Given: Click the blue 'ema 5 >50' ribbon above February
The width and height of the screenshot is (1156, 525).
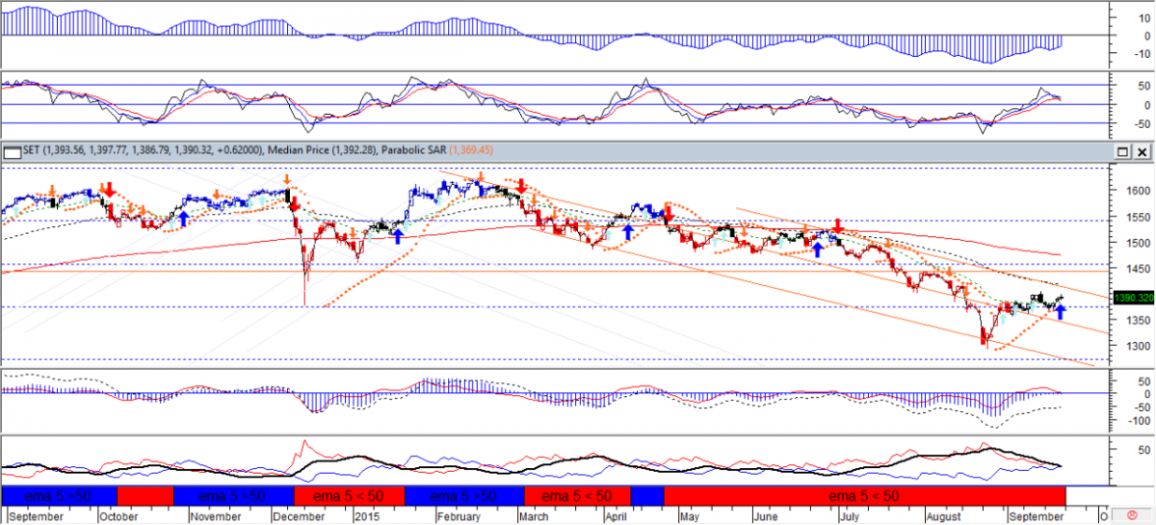Looking at the screenshot, I should (463, 496).
